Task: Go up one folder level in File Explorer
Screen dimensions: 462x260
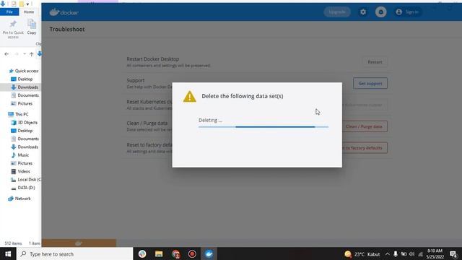Action: (31, 54)
